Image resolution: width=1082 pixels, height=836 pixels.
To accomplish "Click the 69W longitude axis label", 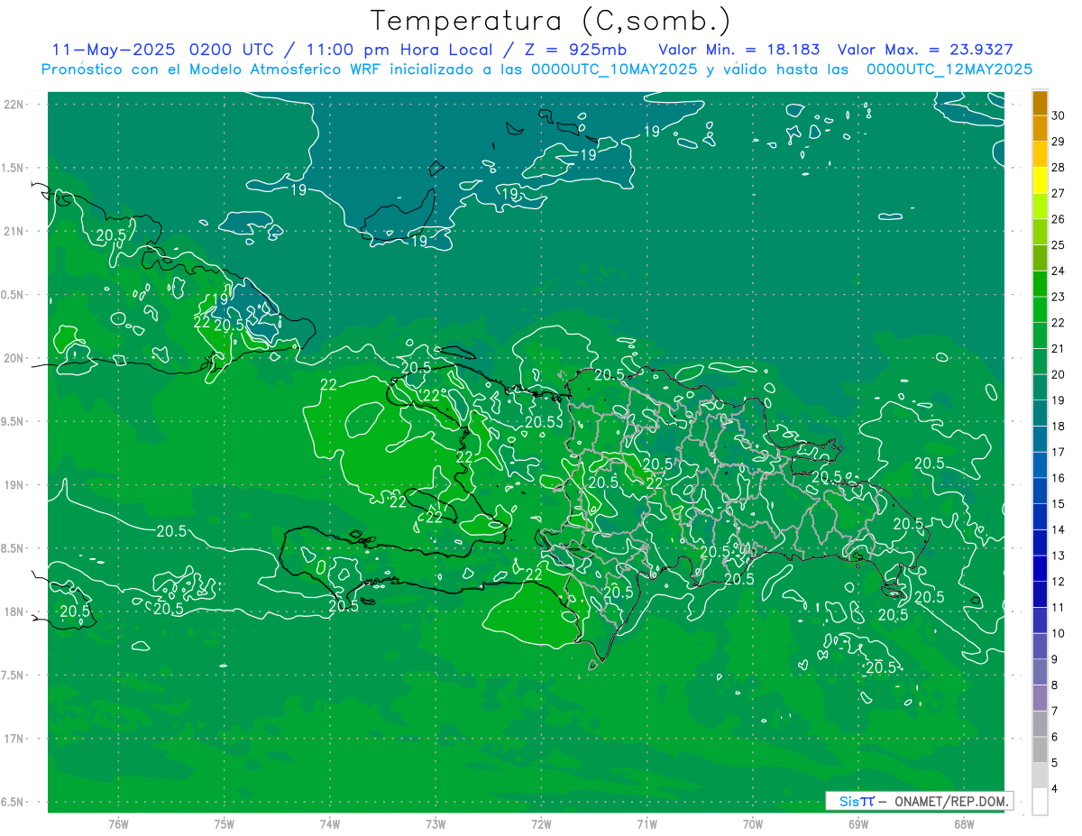I will (858, 824).
